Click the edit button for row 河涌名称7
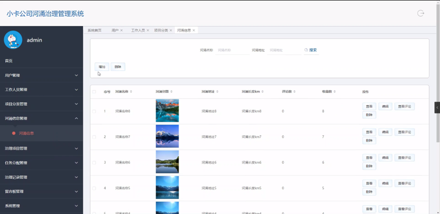This screenshot has width=440, height=214. point(385,132)
